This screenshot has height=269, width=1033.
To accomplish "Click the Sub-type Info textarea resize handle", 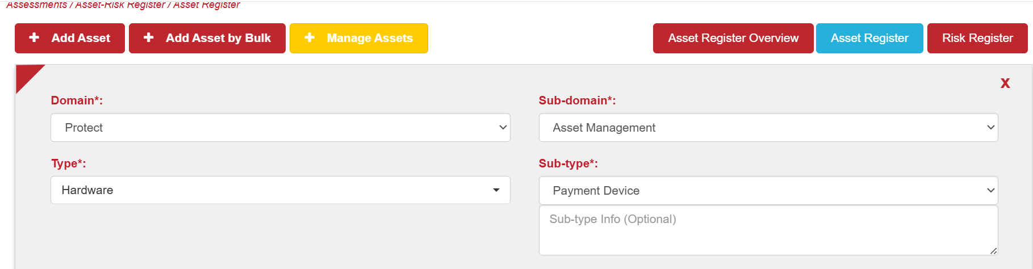I will click(993, 251).
